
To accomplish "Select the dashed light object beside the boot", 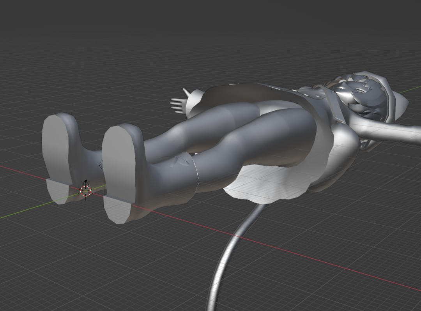I will click(101, 164).
